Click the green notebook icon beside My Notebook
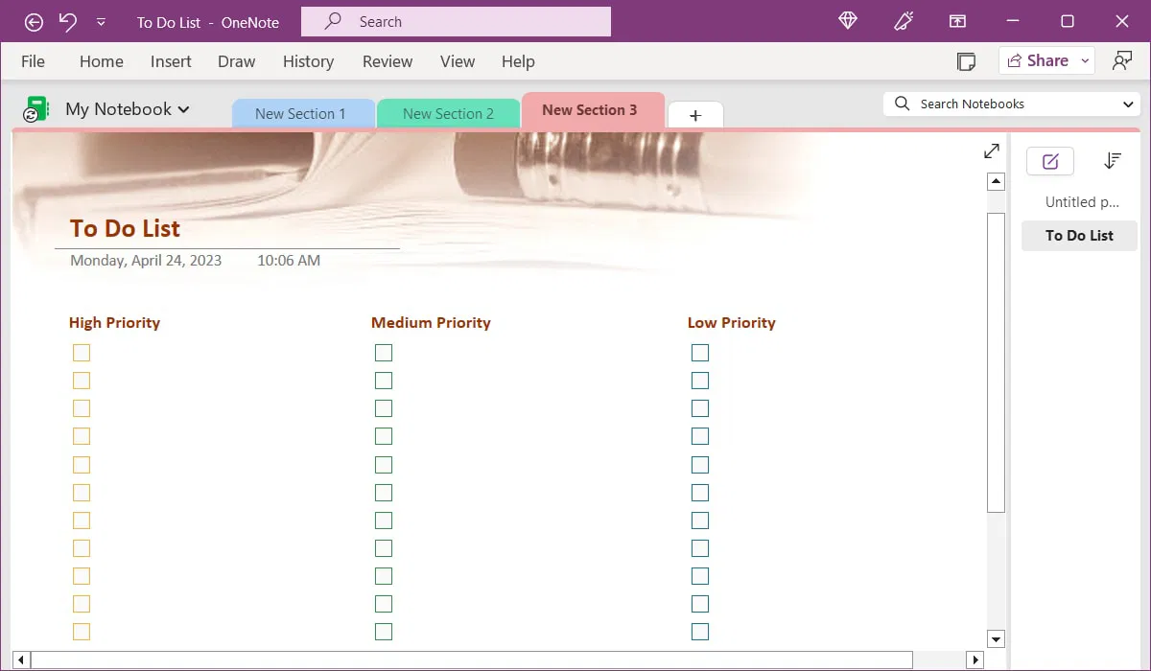Viewport: 1151px width, 671px height. [35, 108]
